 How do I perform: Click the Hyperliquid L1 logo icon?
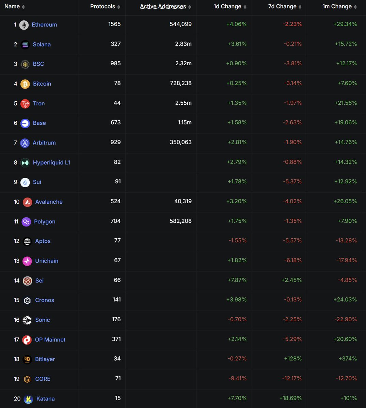click(25, 163)
